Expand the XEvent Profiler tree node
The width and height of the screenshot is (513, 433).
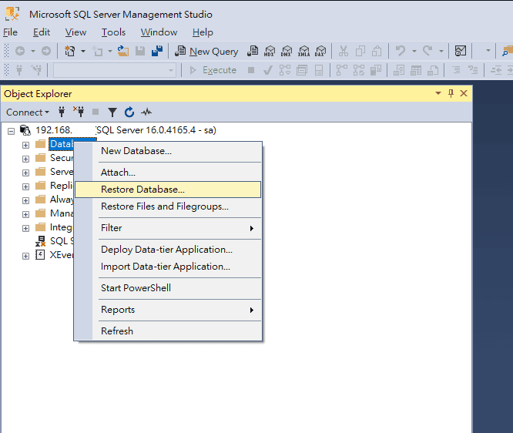(x=25, y=255)
